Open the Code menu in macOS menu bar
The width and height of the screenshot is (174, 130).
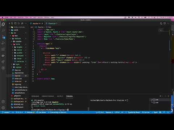point(7,17)
